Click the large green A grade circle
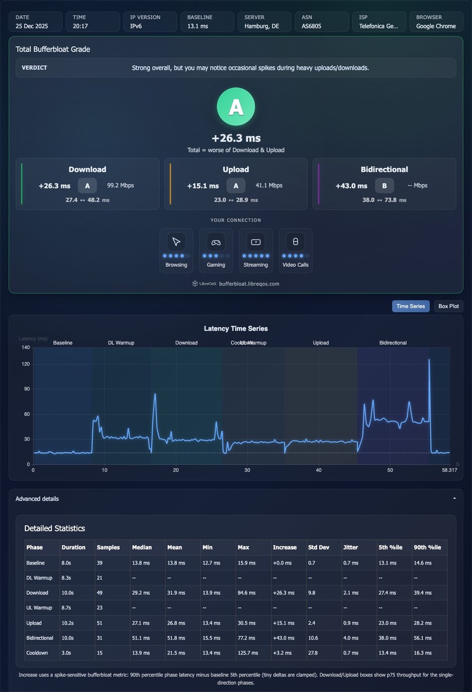 click(236, 107)
